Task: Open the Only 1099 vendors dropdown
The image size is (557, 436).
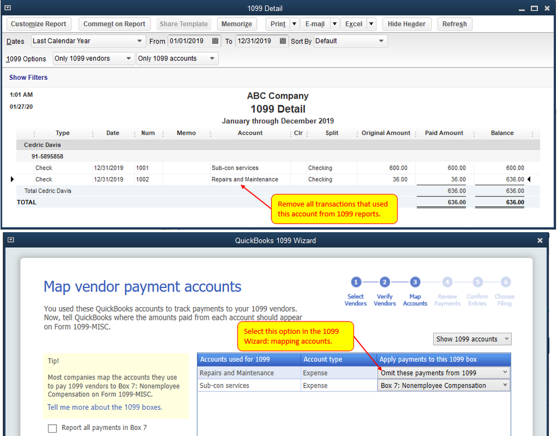Action: coord(94,58)
